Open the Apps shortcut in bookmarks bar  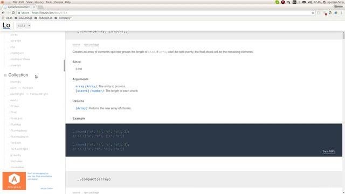pos(7,18)
